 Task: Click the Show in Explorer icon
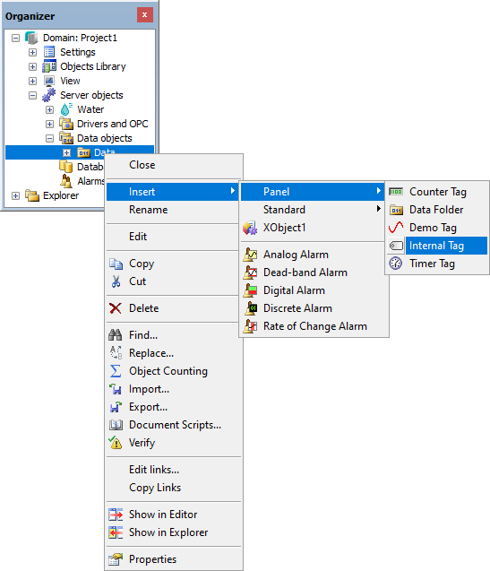pos(116,532)
